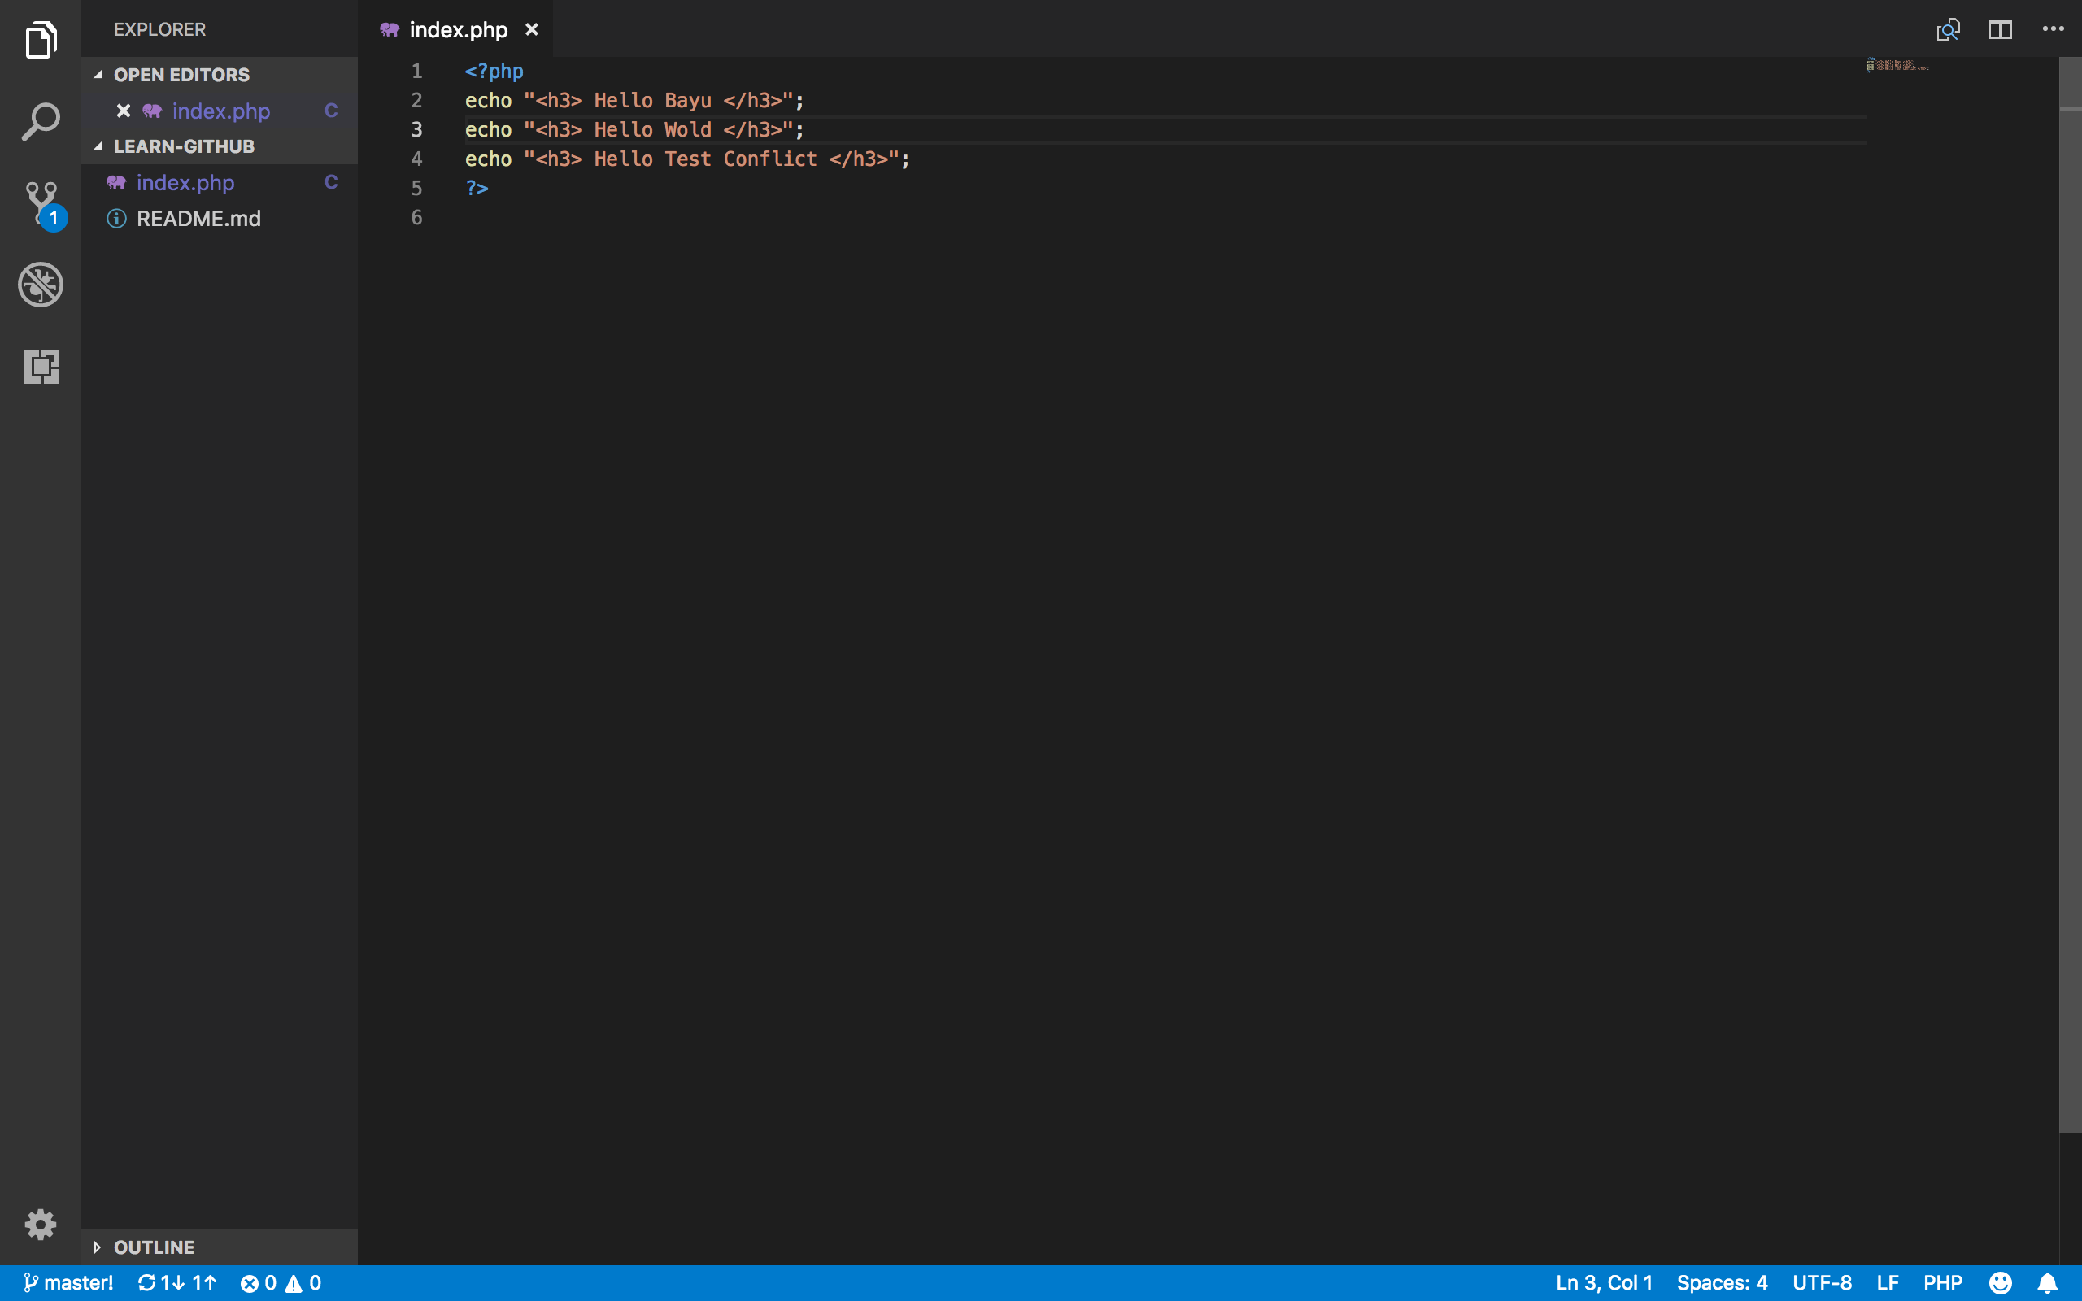Select PHP language mode in status bar

(x=1943, y=1282)
